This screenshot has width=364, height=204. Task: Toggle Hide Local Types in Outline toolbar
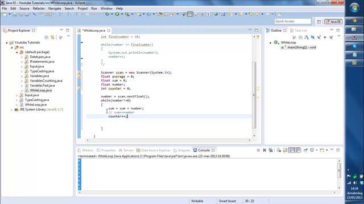(331, 37)
